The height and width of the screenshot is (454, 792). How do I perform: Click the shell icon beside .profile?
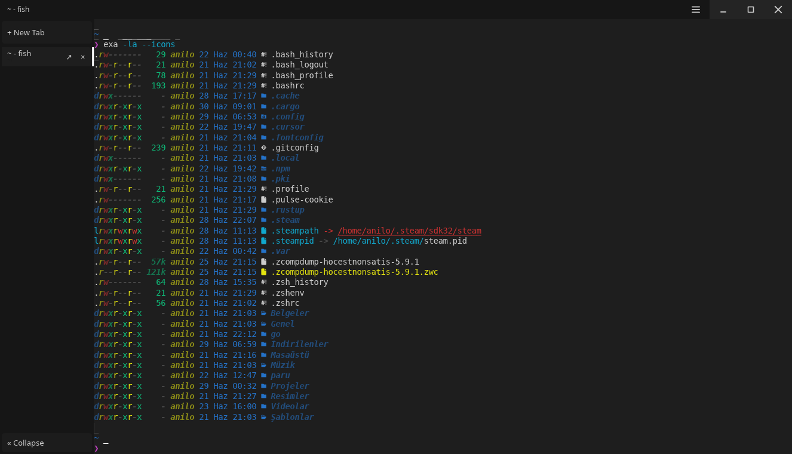(263, 189)
